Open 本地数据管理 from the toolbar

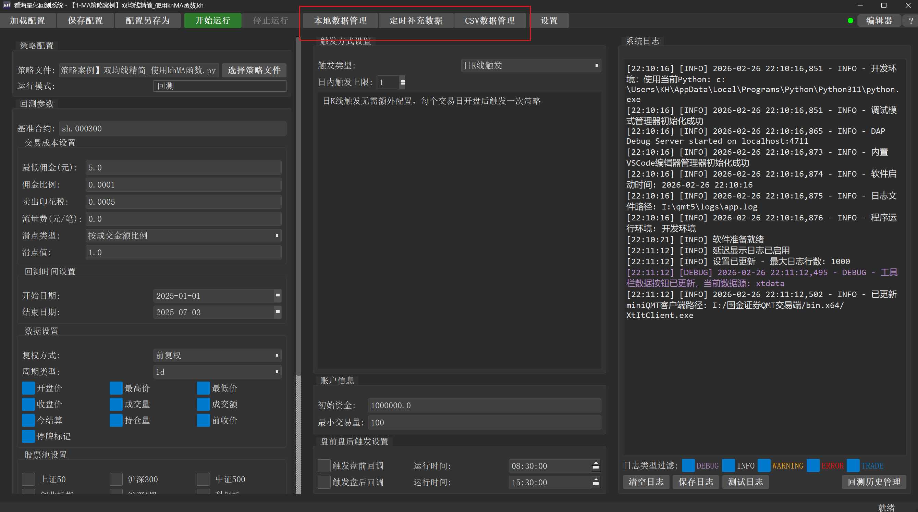tap(340, 21)
